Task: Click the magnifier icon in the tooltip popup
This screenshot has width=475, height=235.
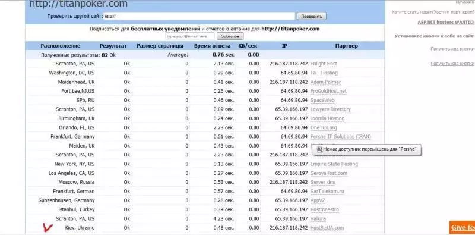Action: [x=319, y=149]
